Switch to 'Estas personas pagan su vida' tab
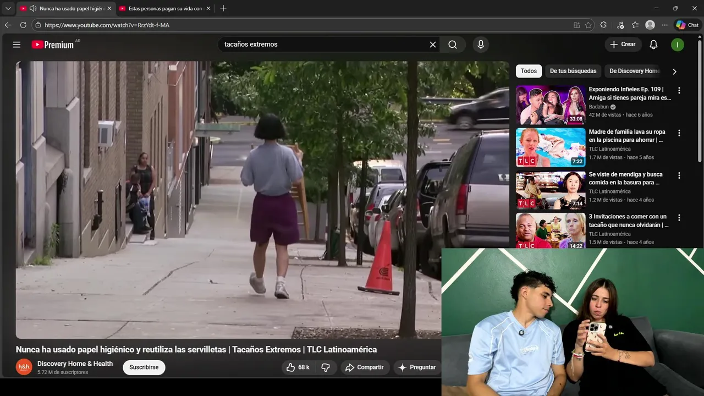Viewport: 704px width, 396px height. point(165,8)
